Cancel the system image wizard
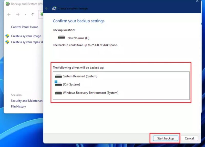The image size is (205, 147). click(189, 138)
